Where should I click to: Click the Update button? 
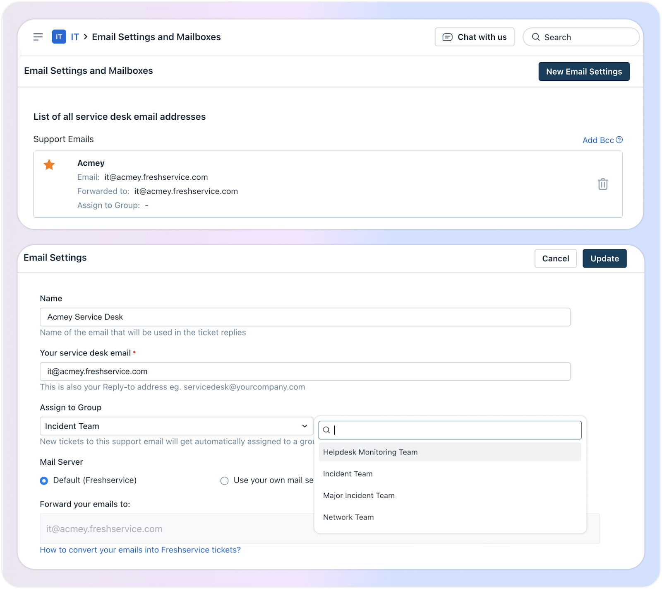pyautogui.click(x=604, y=258)
